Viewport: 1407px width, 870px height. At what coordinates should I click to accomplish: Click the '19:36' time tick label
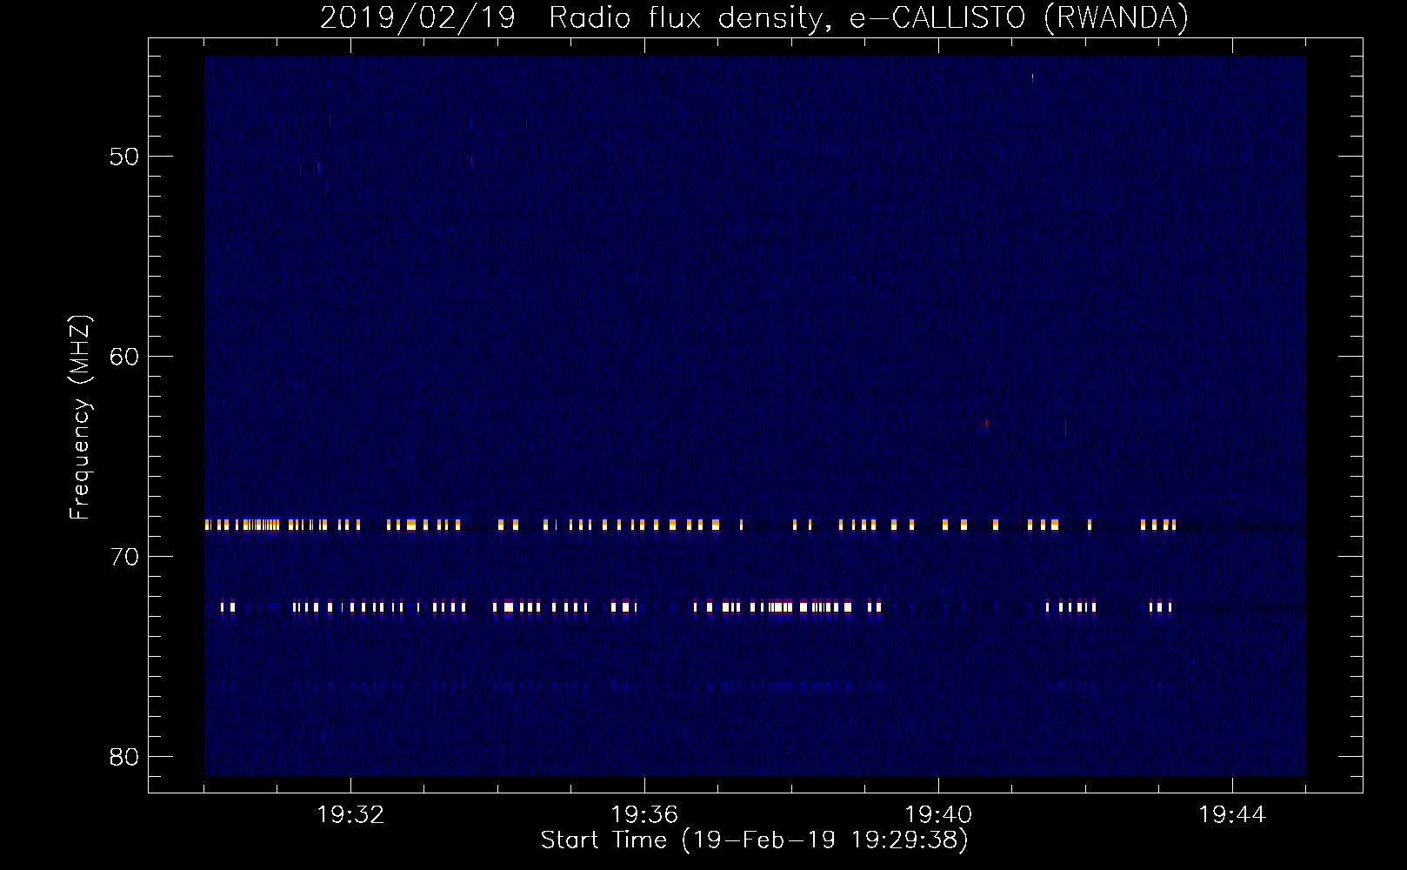(x=644, y=815)
